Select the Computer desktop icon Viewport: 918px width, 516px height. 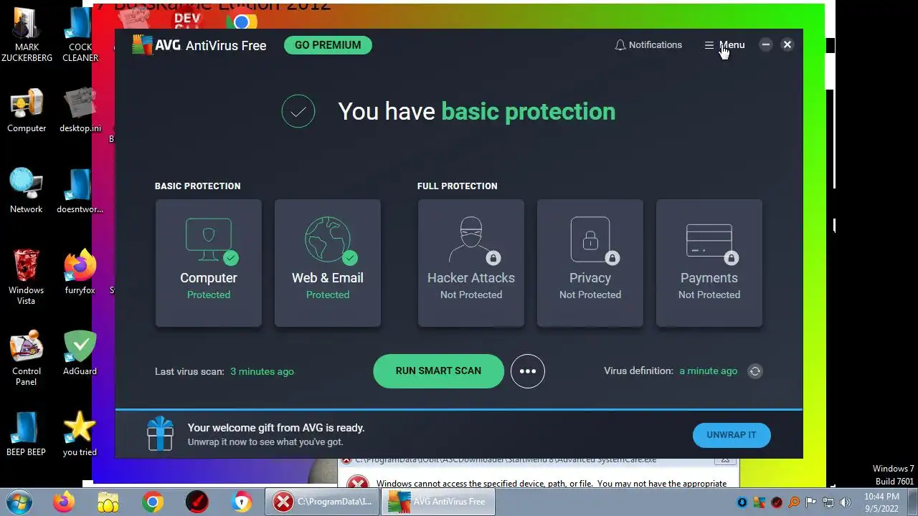[27, 111]
